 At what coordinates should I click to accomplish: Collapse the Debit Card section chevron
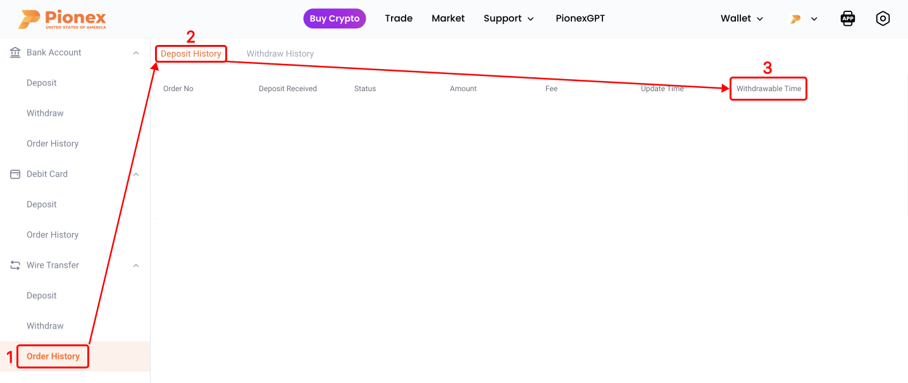135,174
